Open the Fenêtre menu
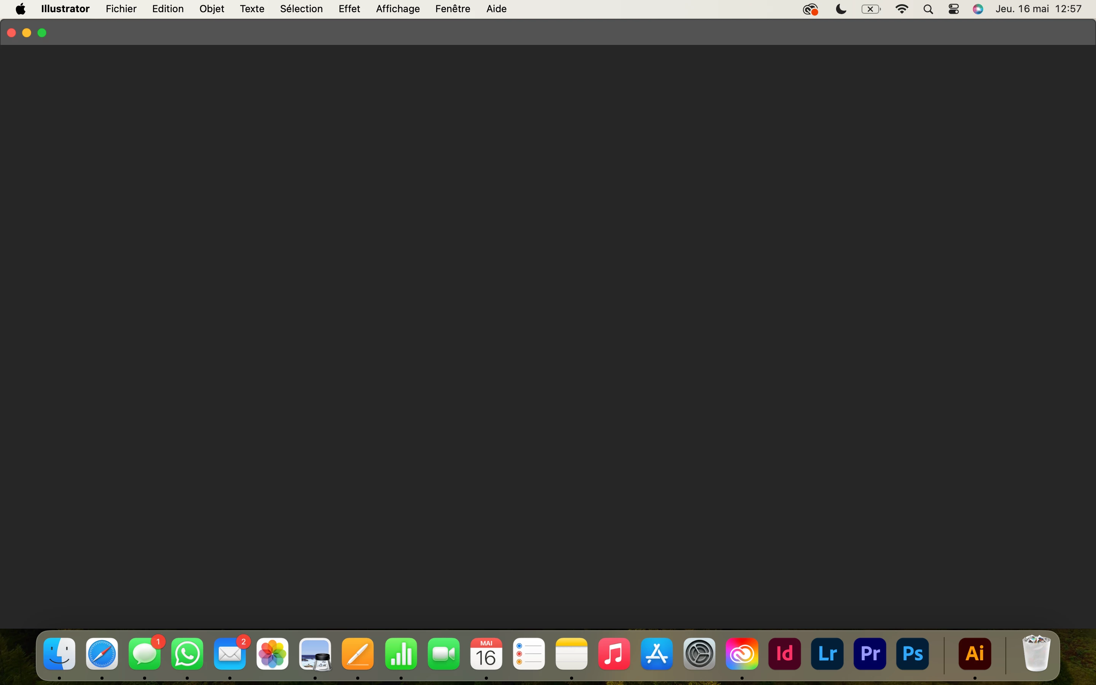The image size is (1096, 685). 452,9
